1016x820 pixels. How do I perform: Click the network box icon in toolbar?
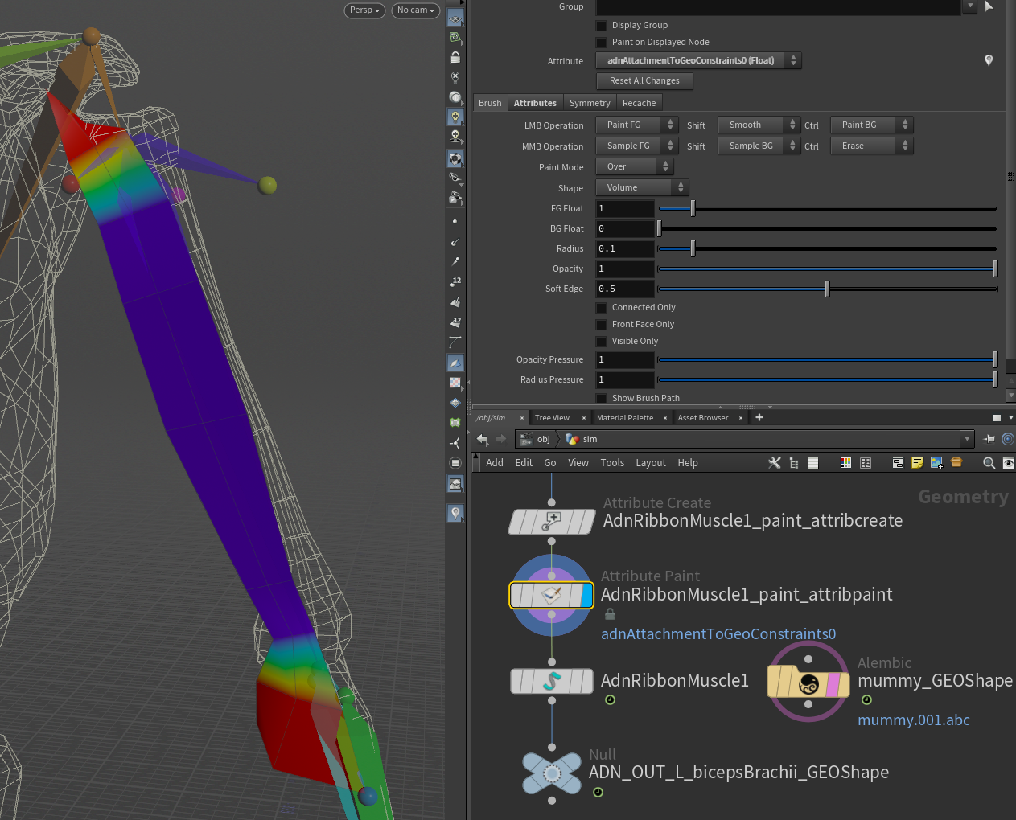pyautogui.click(x=898, y=462)
